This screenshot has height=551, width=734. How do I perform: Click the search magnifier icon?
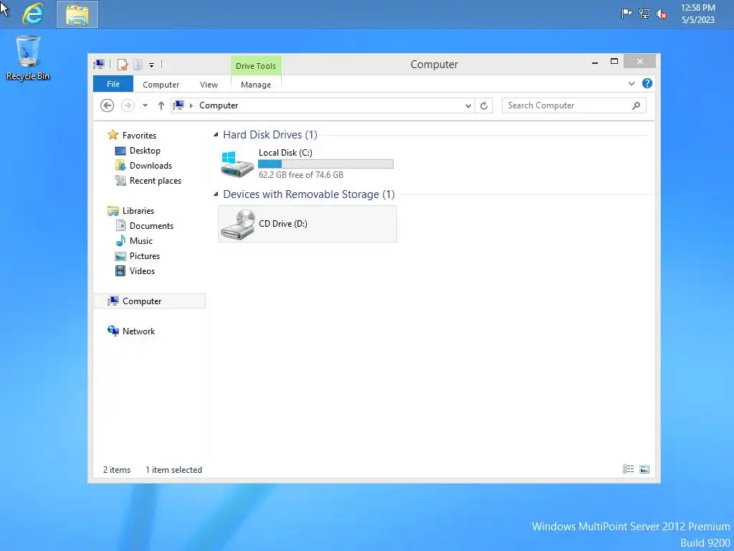click(637, 105)
